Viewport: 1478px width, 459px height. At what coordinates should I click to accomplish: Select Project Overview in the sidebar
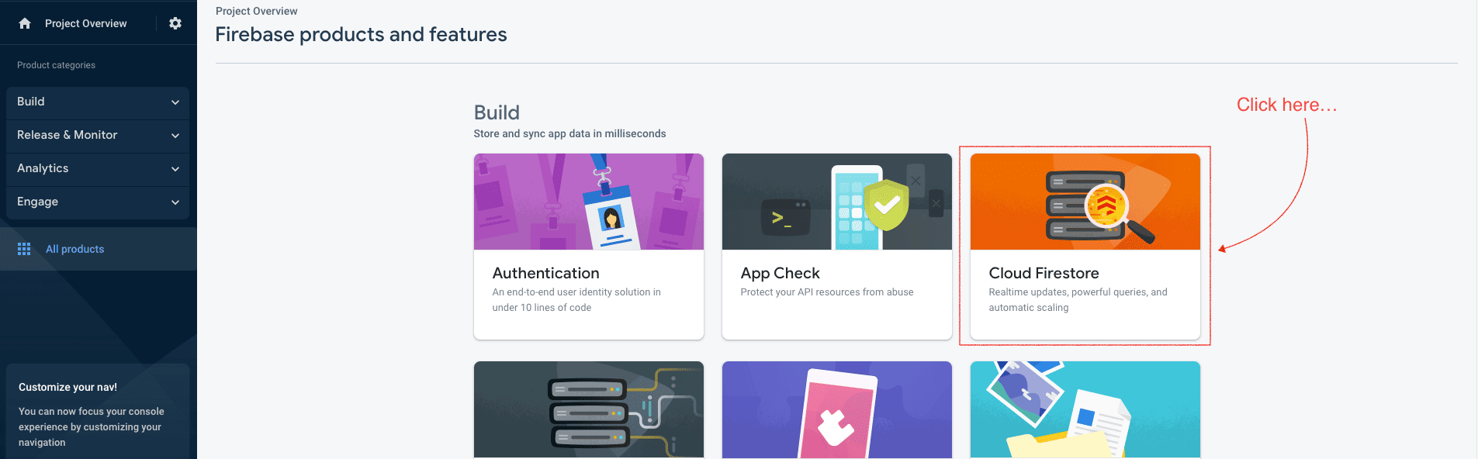[85, 23]
